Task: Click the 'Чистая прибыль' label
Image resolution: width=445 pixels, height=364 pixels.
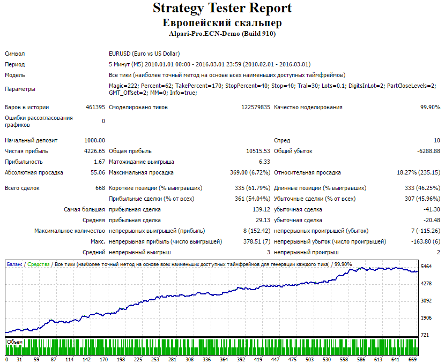Action: (26, 151)
